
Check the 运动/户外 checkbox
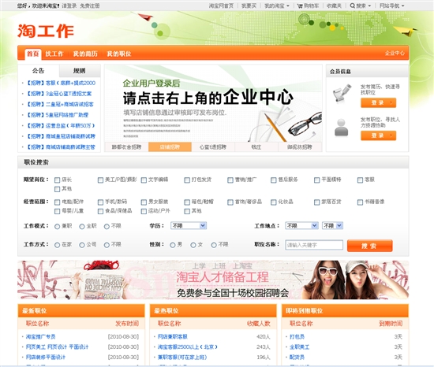tap(144, 212)
